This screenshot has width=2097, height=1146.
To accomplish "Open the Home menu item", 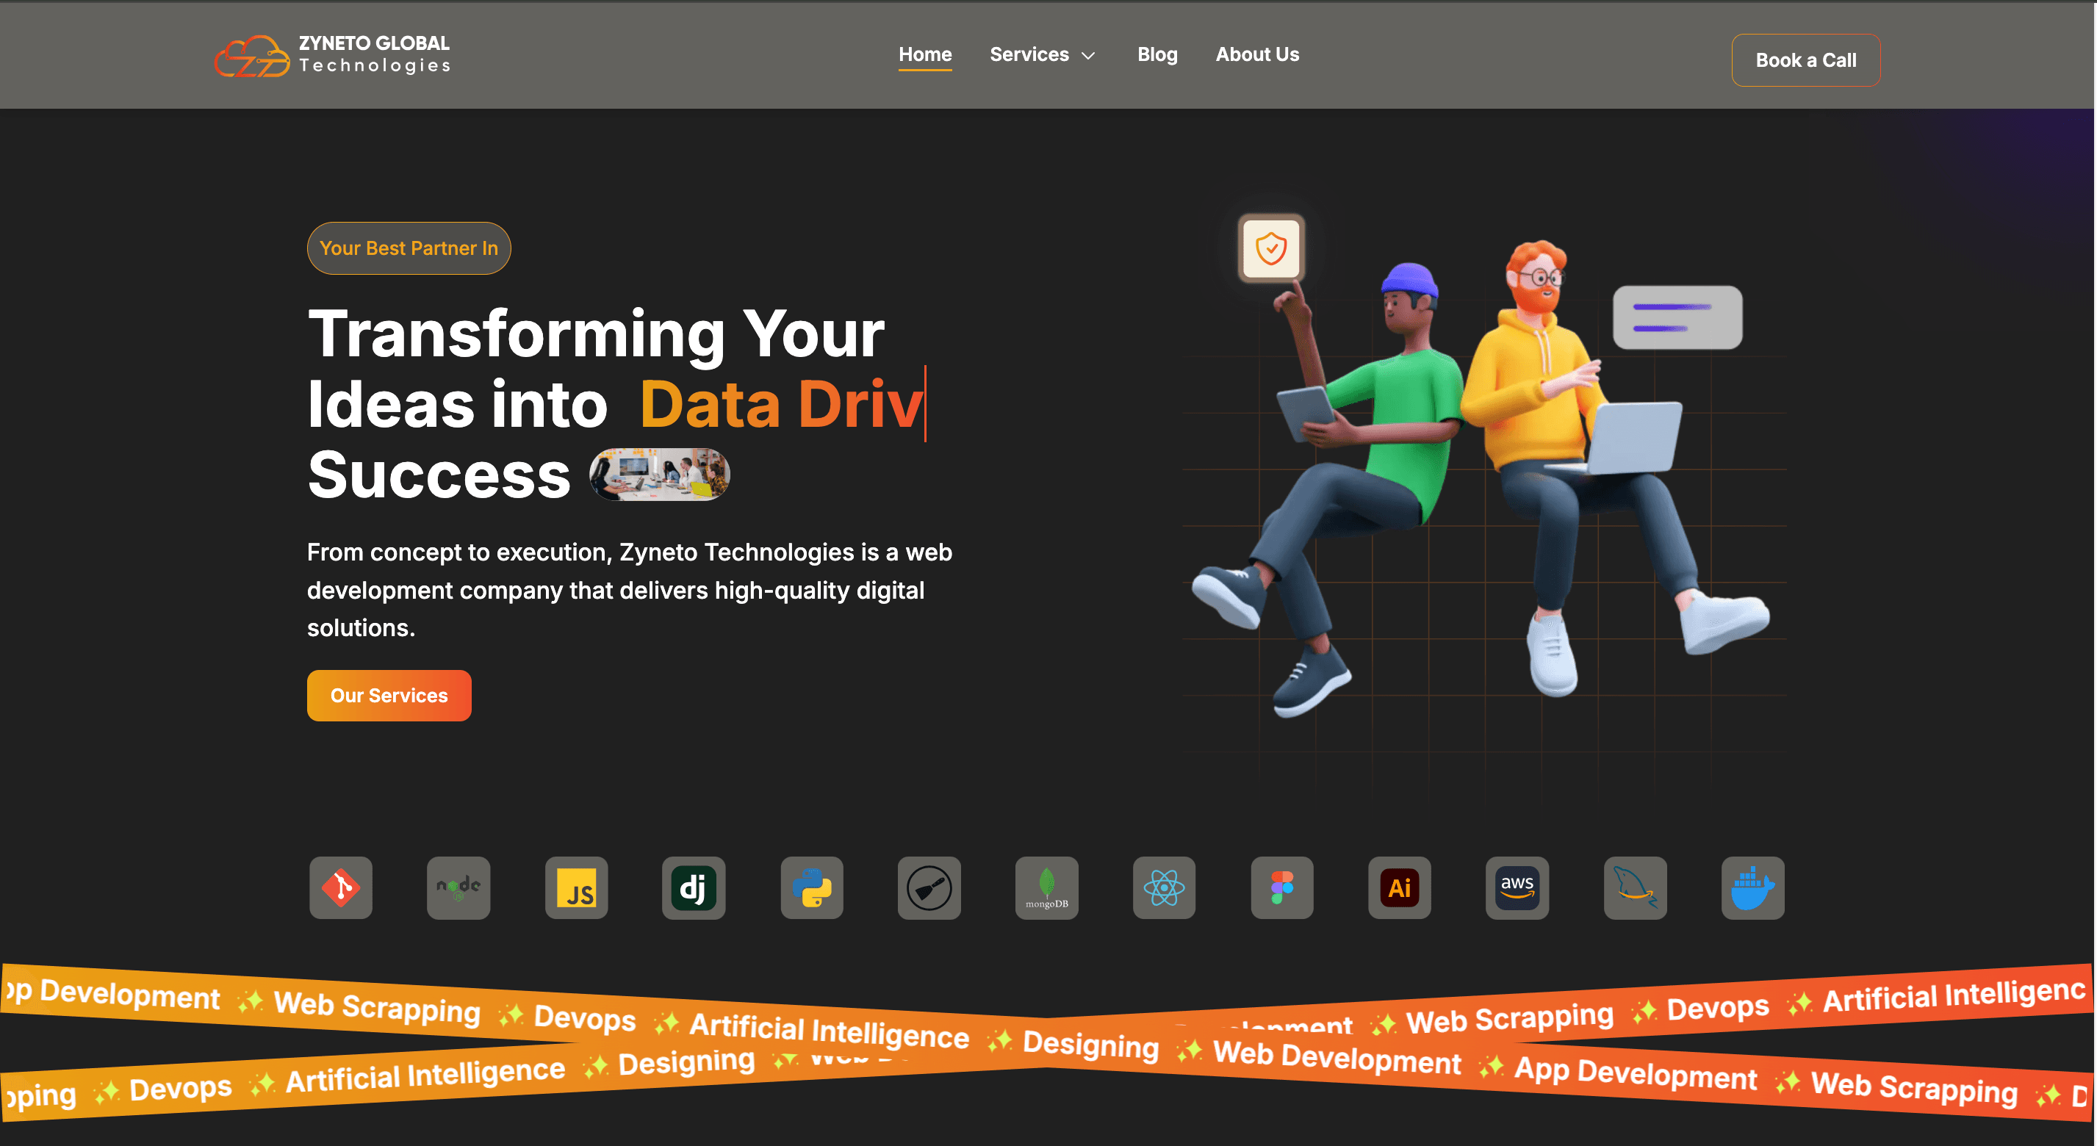I will click(x=925, y=54).
